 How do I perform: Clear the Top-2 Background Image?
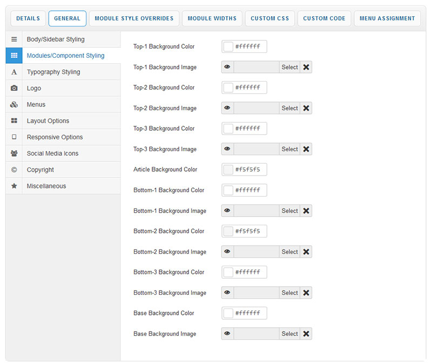click(306, 108)
